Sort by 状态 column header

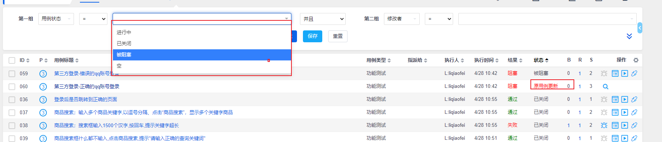point(541,60)
